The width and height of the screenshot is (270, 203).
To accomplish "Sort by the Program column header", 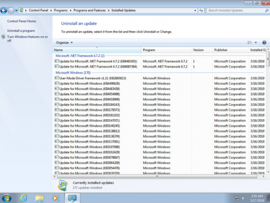I will click(166, 50).
